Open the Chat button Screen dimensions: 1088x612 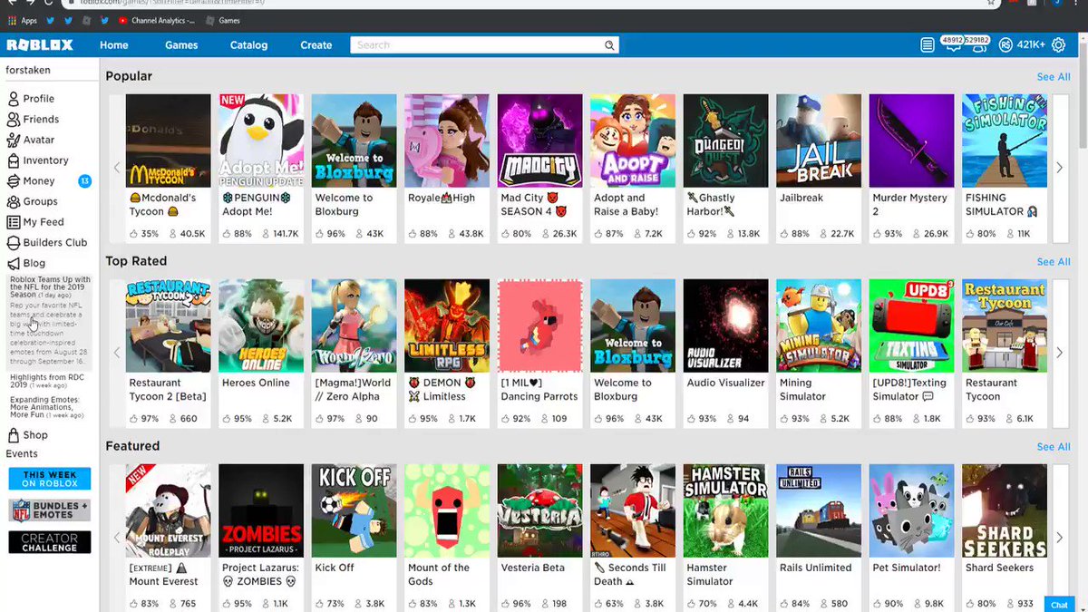tap(1059, 605)
